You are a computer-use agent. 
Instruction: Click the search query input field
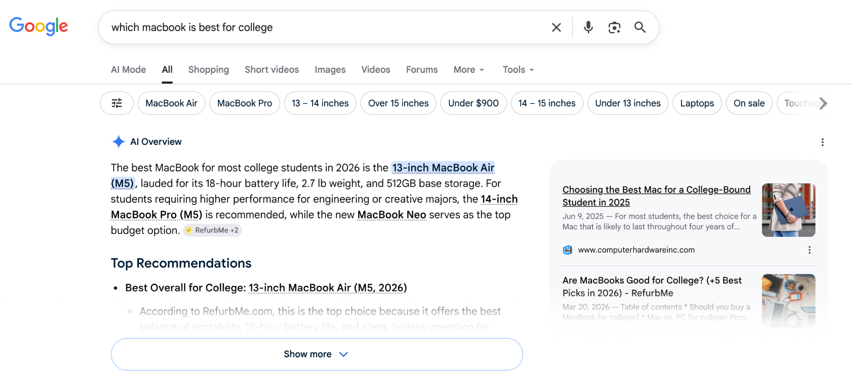[324, 27]
